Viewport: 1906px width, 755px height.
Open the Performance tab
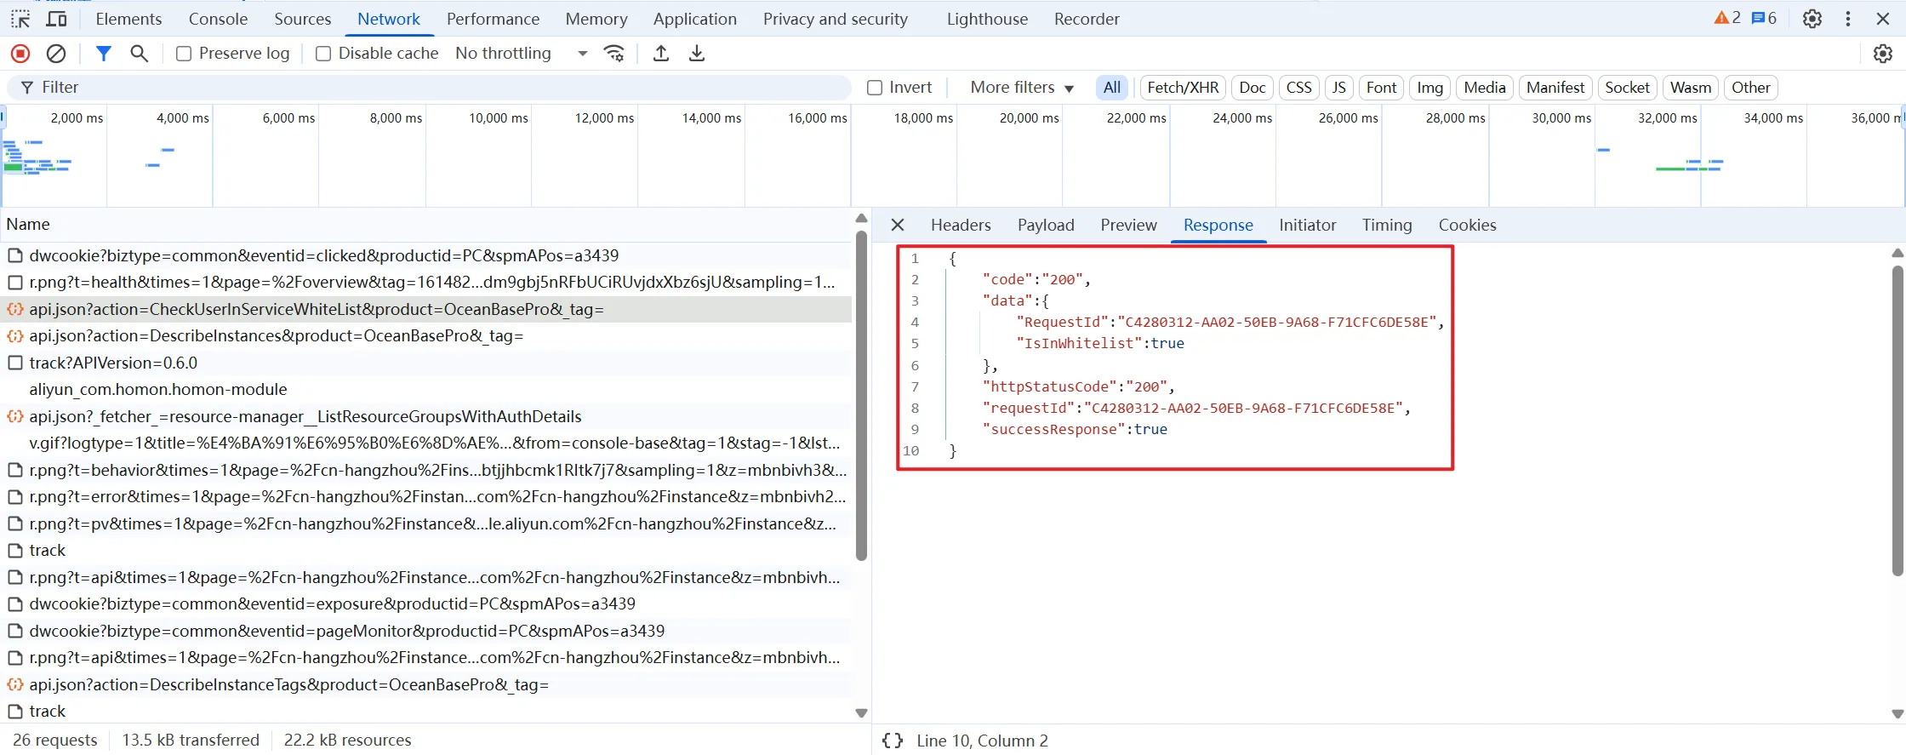[493, 19]
